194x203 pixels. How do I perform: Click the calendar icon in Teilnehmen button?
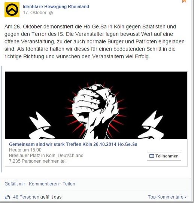151,156
